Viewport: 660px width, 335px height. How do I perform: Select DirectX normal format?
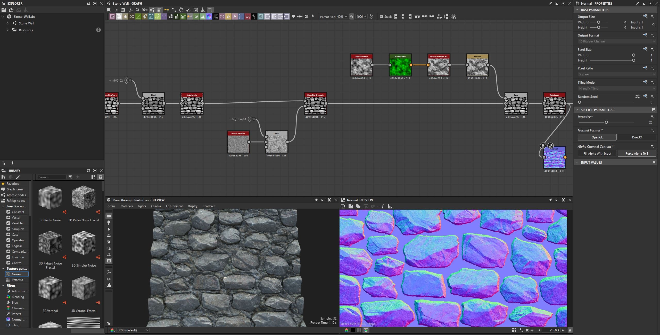[637, 137]
